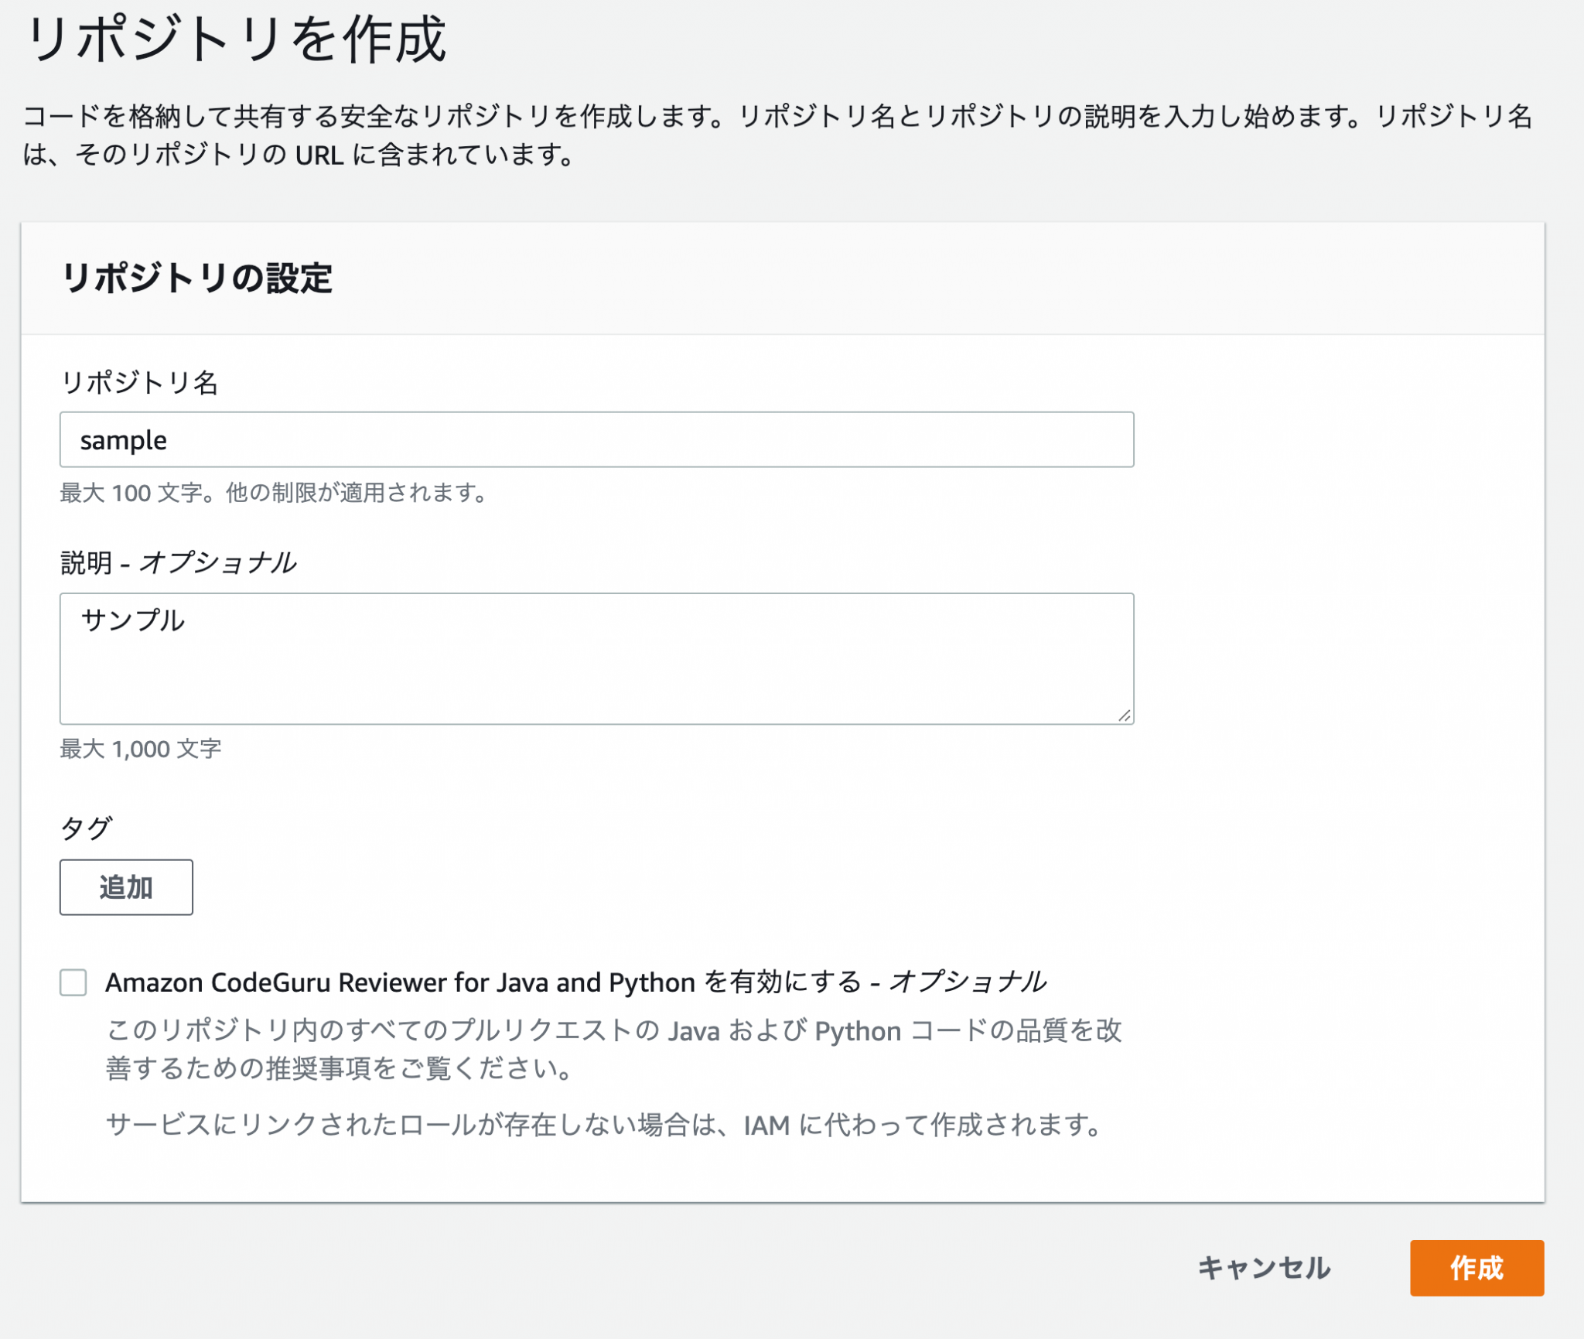1584x1339 pixels.
Task: Click 追加 to add a new tag
Action: click(125, 887)
